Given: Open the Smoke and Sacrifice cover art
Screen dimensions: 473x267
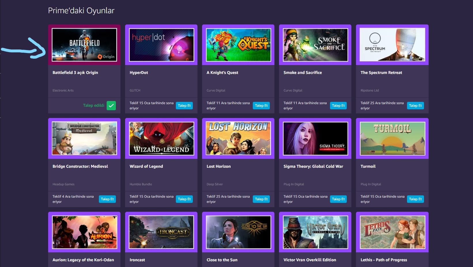Looking at the screenshot, I should pos(315,45).
